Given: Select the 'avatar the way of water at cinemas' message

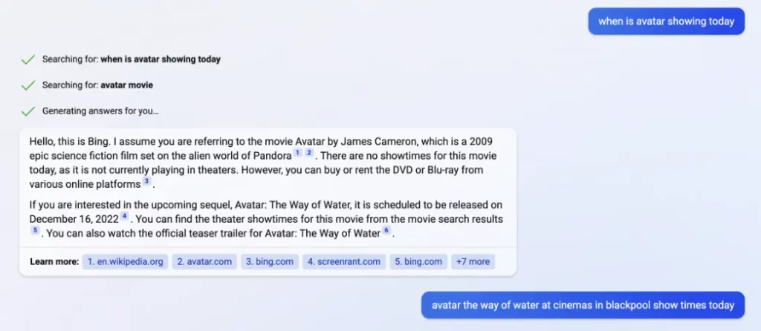Looking at the screenshot, I should pos(583,305).
